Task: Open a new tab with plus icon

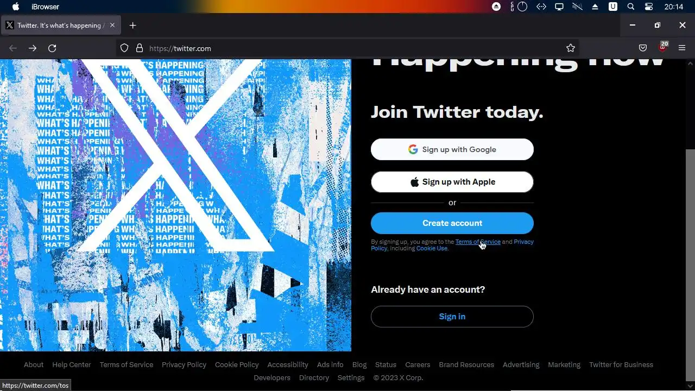Action: click(x=132, y=26)
